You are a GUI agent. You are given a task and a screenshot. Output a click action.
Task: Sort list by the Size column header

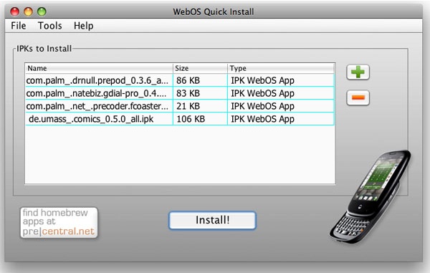tap(200, 68)
